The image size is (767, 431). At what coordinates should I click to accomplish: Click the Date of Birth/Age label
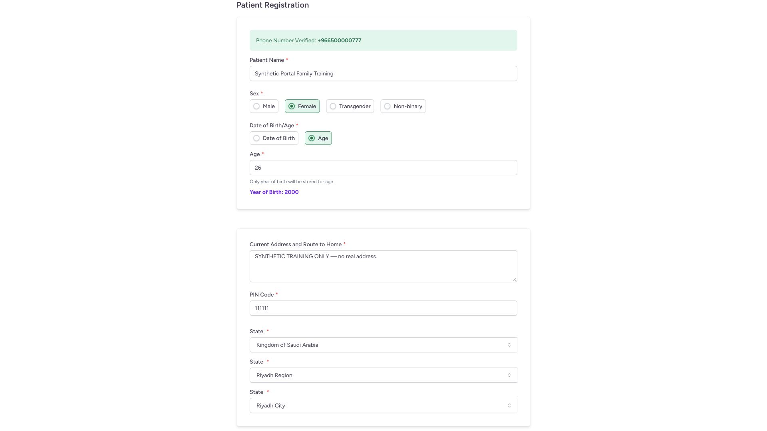272,125
